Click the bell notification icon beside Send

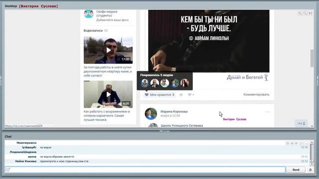click(311, 170)
